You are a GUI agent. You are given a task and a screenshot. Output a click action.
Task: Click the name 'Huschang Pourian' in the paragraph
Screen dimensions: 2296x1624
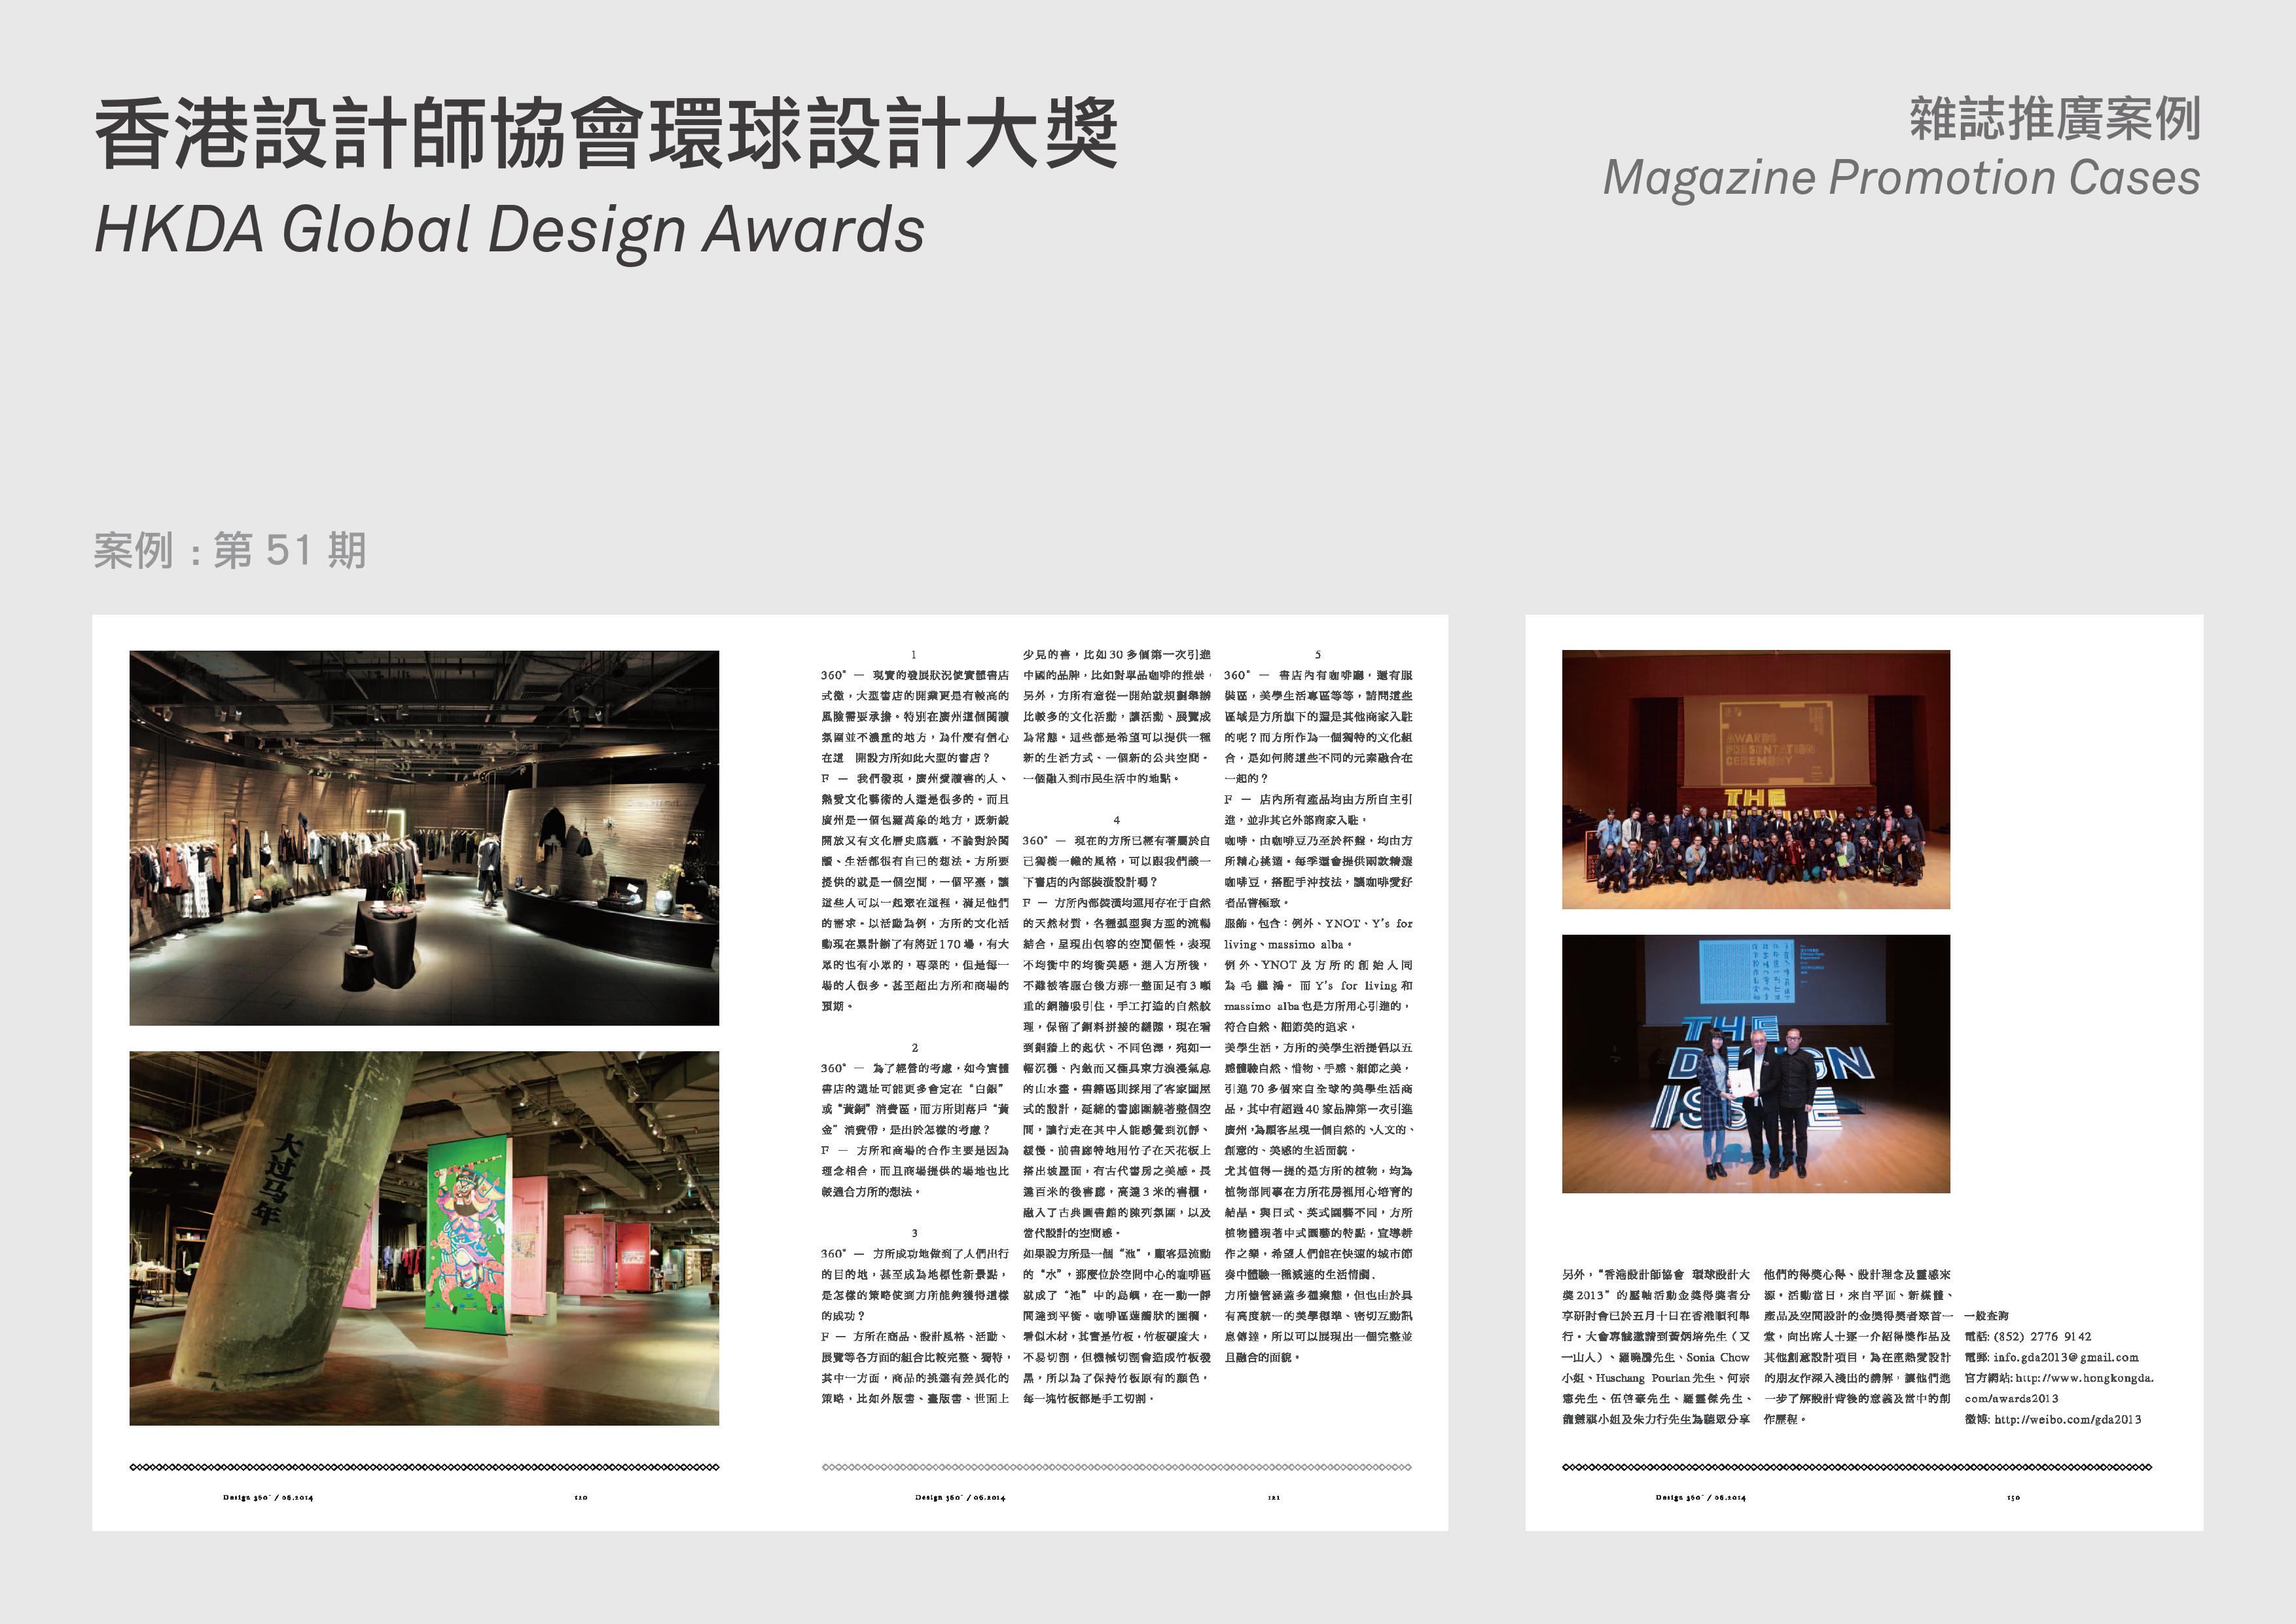pyautogui.click(x=1642, y=1378)
